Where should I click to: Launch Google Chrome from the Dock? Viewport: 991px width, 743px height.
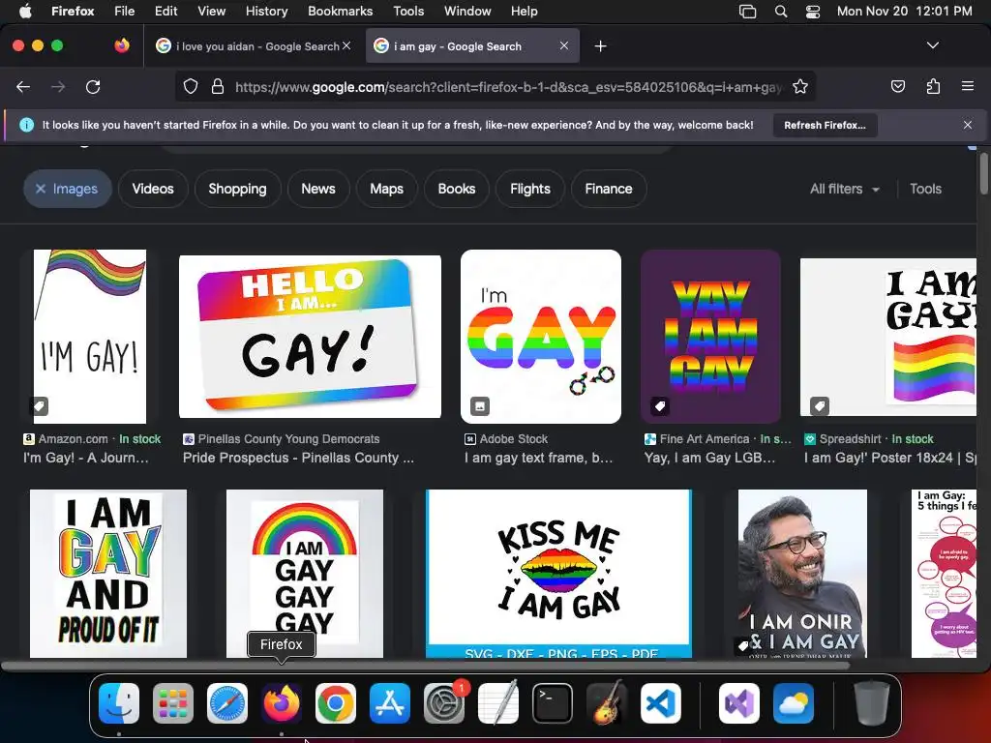(336, 703)
